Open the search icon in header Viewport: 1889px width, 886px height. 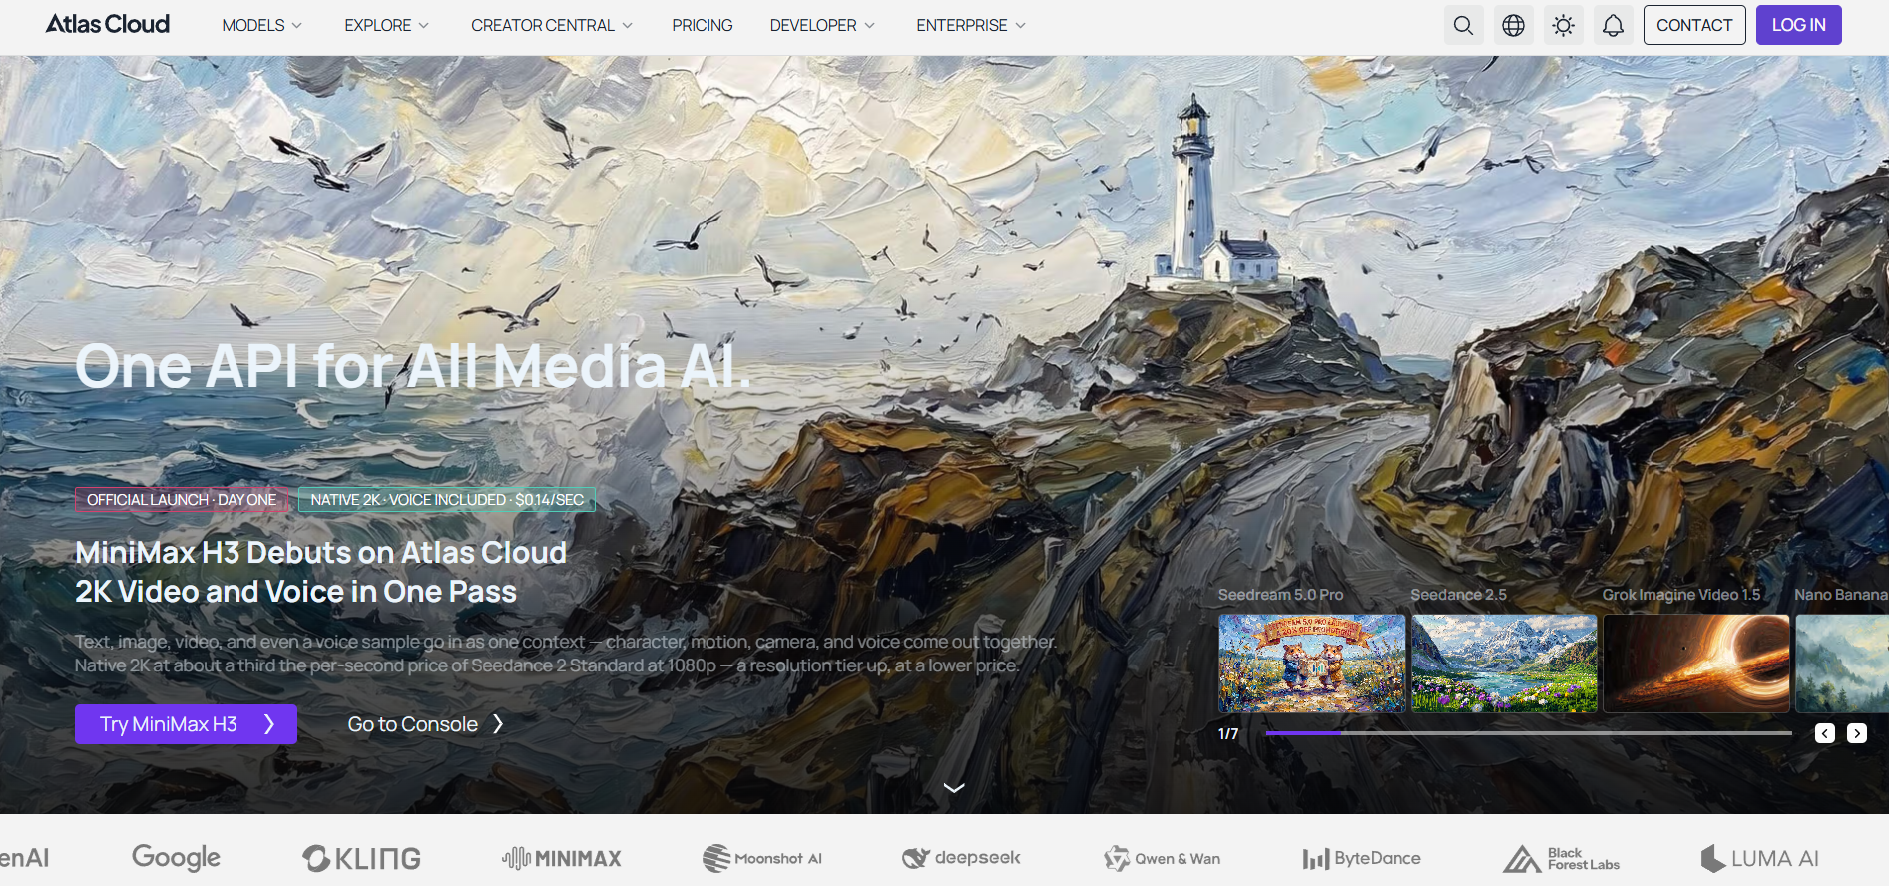click(1463, 25)
